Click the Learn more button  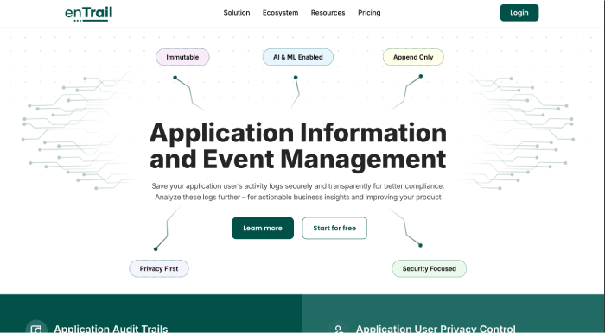(263, 228)
